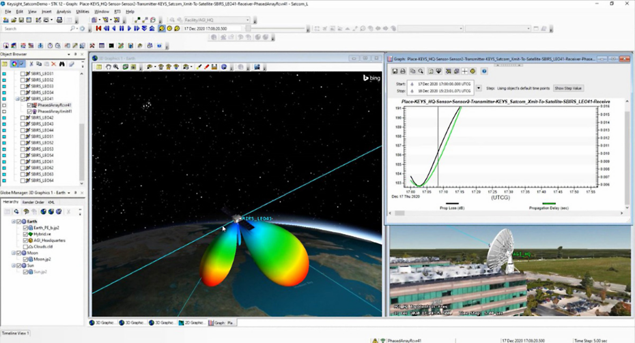Click the Timeline View 1 tab

click(16, 333)
